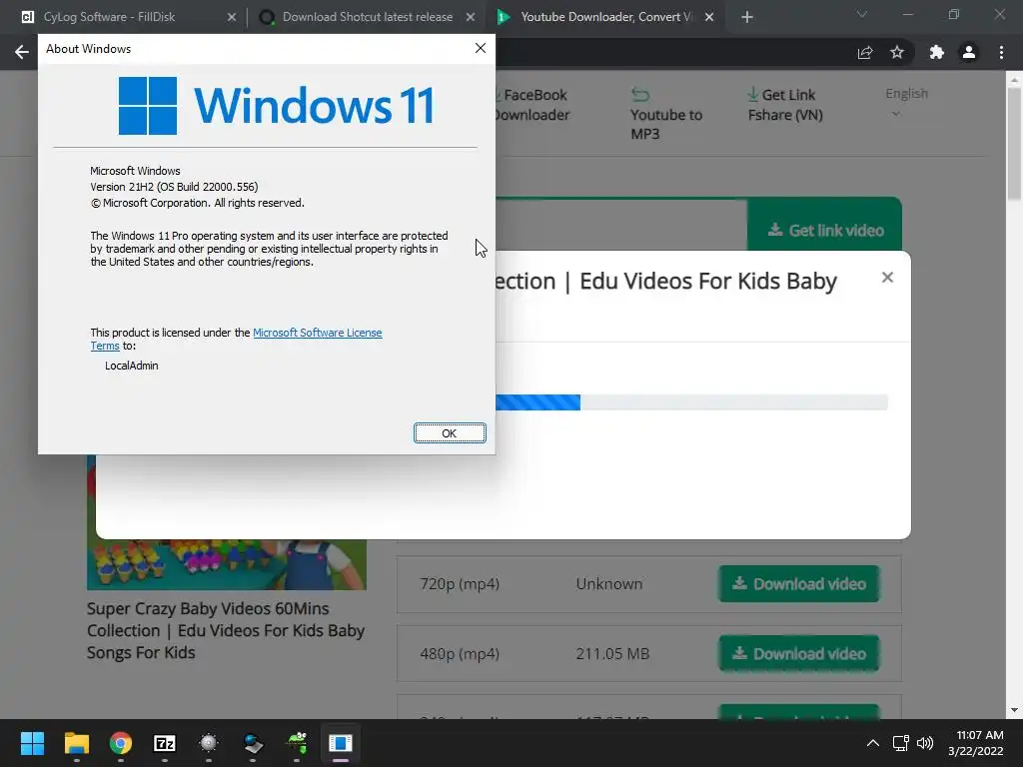1023x767 pixels.
Task: Open FaceBook Downloader menu item
Action: (531, 104)
